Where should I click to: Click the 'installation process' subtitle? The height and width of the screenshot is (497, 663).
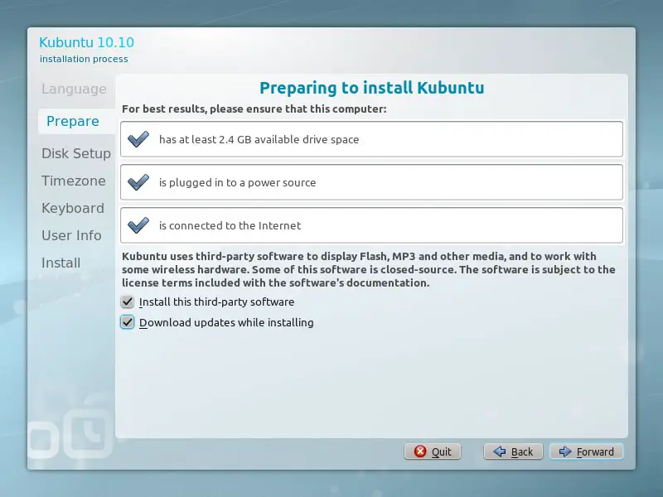coord(84,59)
